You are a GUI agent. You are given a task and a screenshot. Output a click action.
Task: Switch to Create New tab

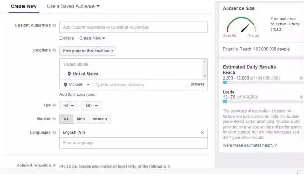[24, 6]
